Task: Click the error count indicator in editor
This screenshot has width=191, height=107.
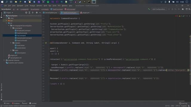Action: 177,16
